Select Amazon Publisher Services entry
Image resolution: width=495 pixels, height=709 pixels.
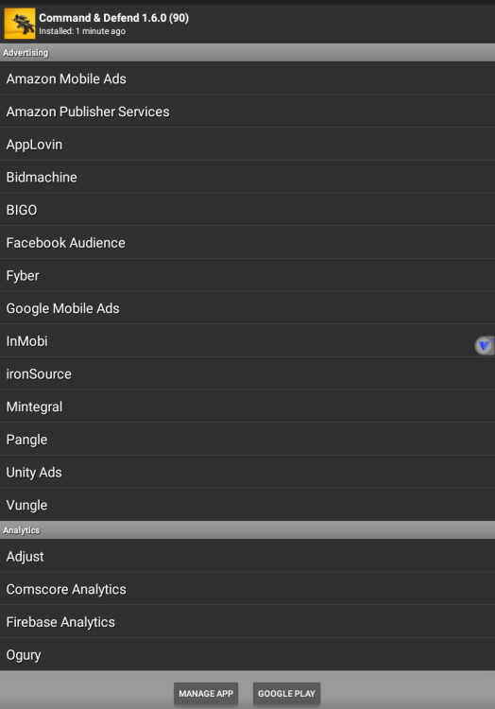click(247, 112)
